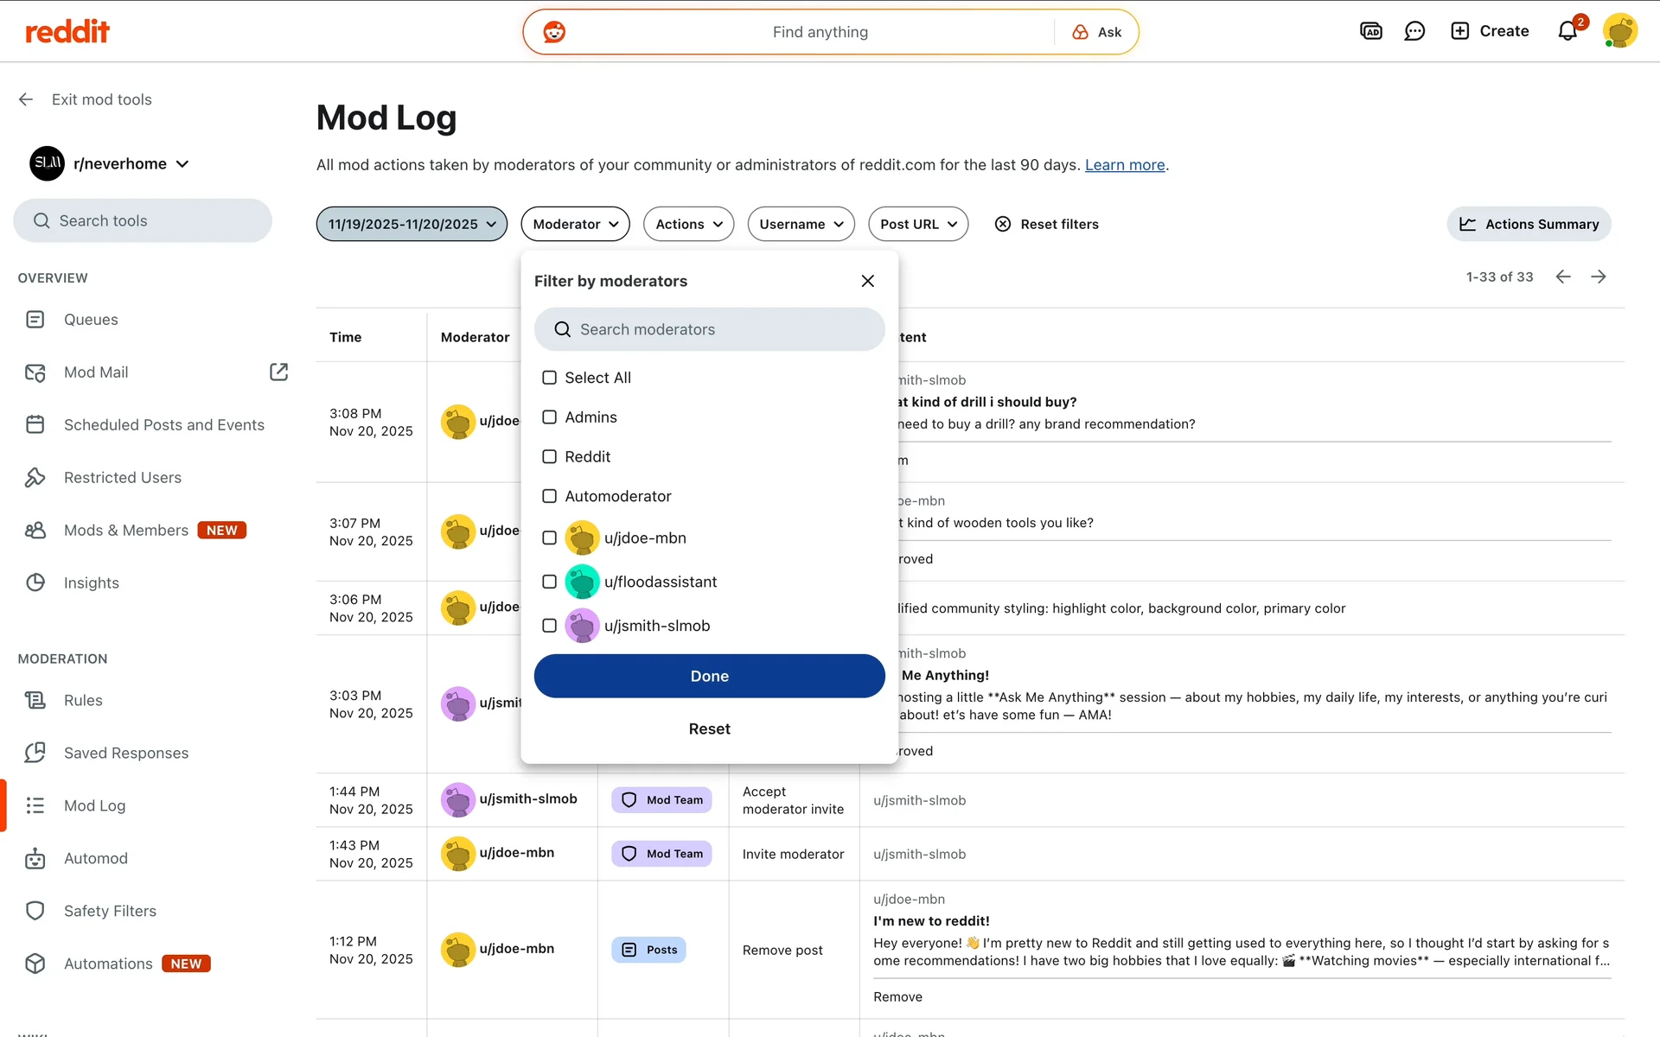
Task: Close the Filter by moderators popup
Action: 867,281
